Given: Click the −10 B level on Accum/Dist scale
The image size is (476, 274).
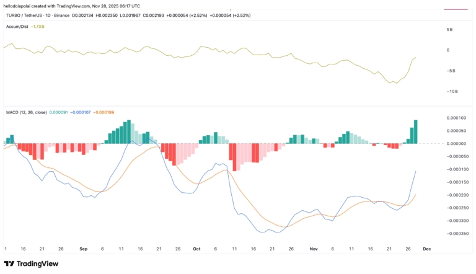Looking at the screenshot, I should (x=452, y=92).
